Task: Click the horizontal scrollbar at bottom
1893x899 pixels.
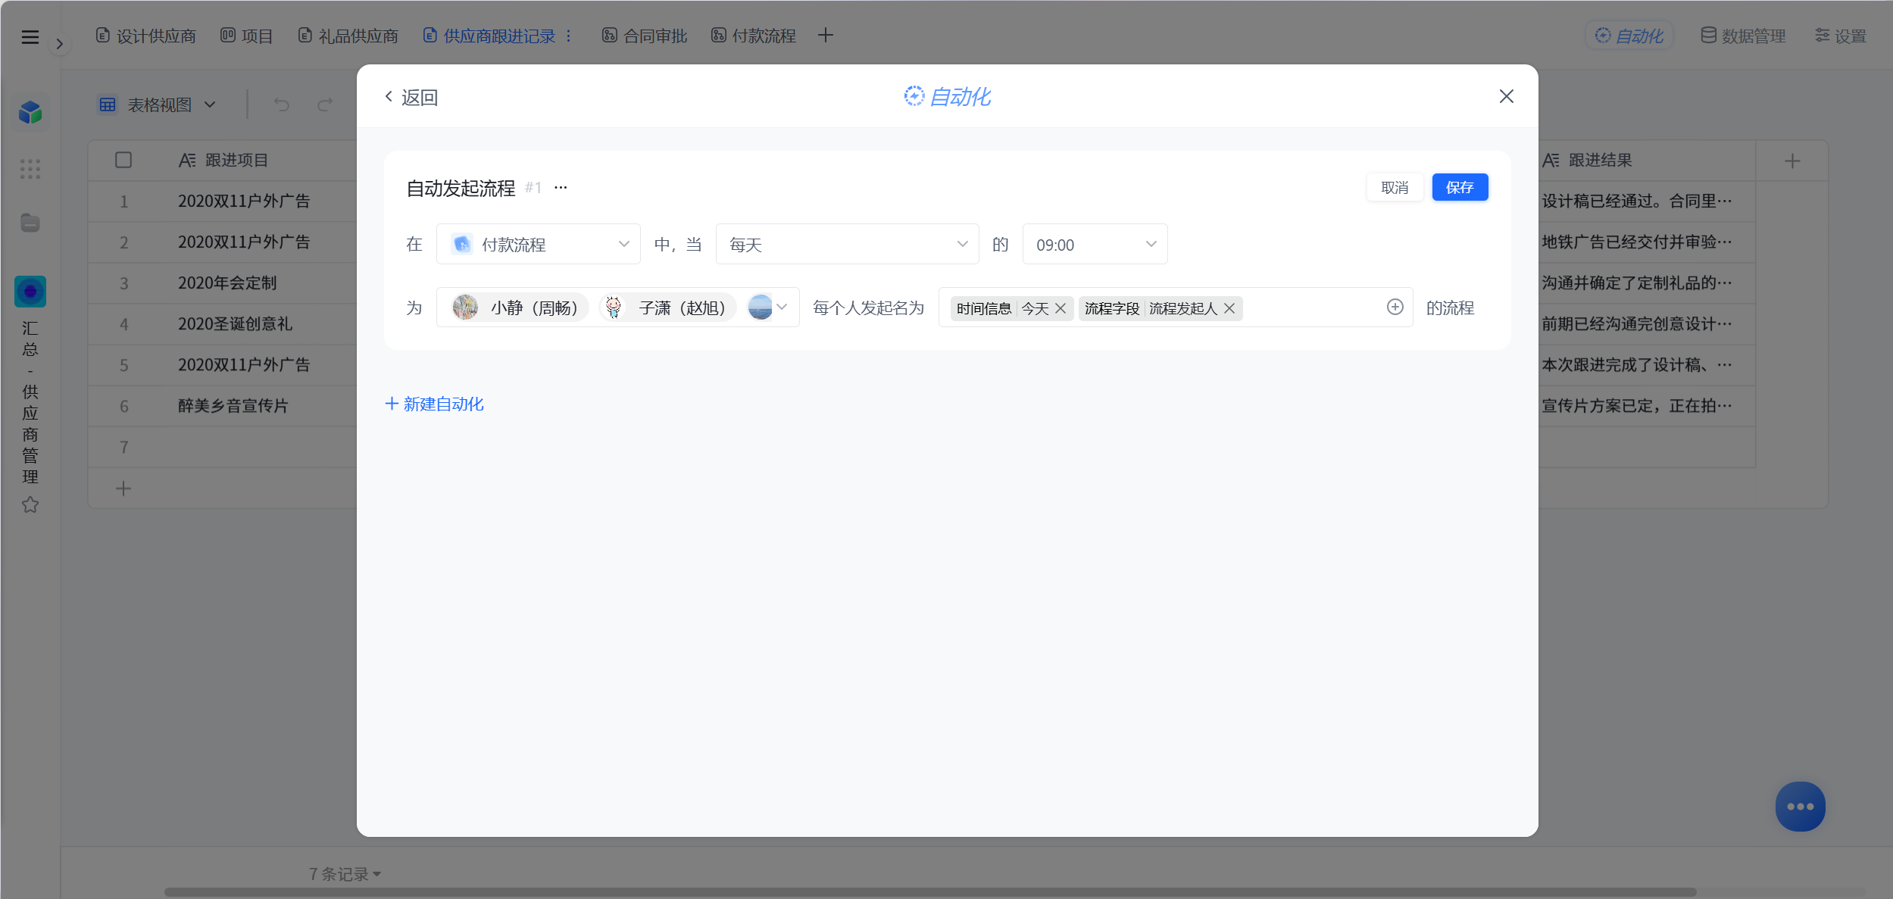Action: 930,892
